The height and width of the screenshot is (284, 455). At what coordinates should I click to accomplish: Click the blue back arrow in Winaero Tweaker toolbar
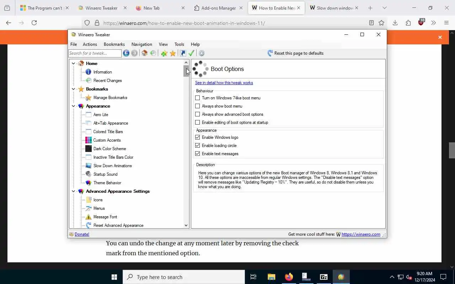[x=126, y=53]
